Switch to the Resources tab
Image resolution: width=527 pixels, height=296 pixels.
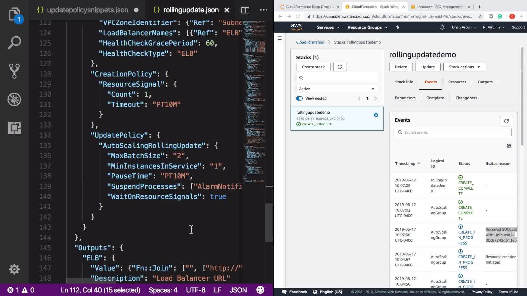(457, 82)
